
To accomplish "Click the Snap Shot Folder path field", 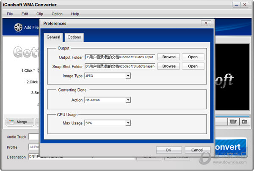I will tap(120, 66).
